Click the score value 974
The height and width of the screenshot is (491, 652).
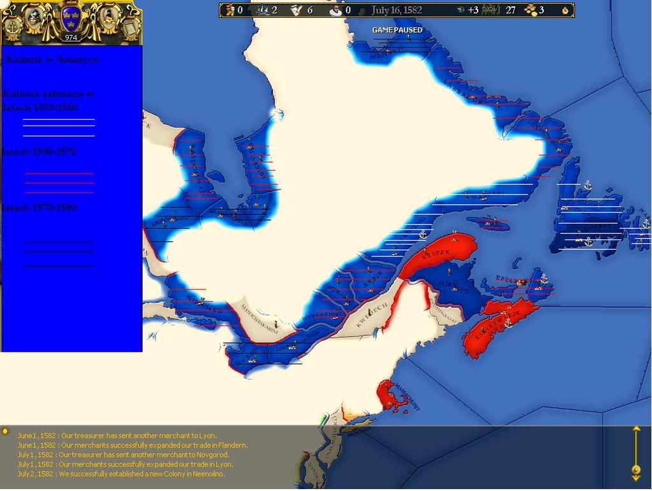[71, 38]
